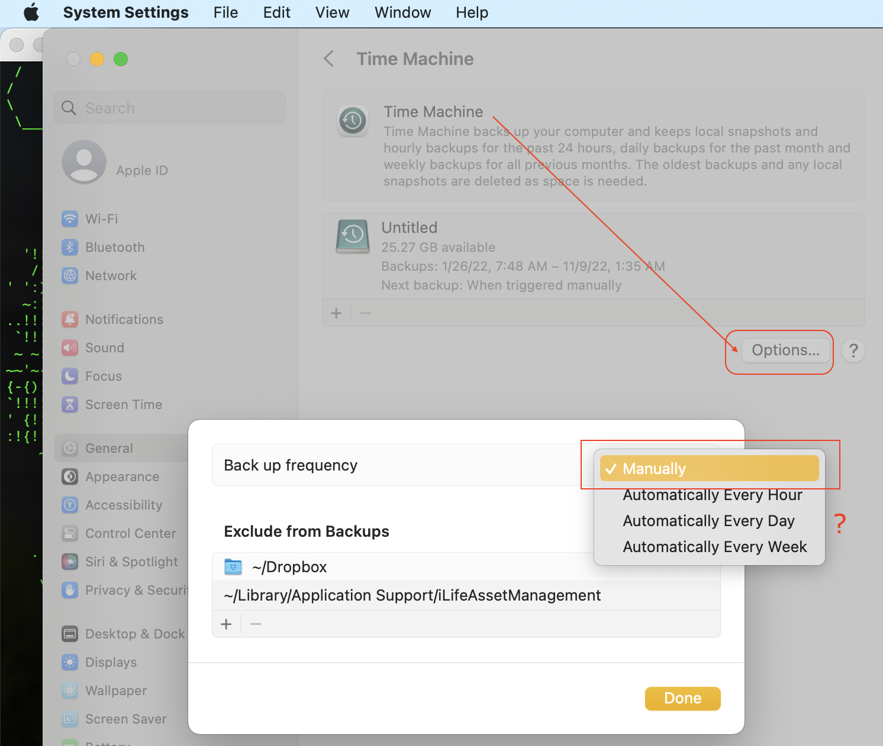This screenshot has width=883, height=746.
Task: Open Control Center settings
Action: [x=130, y=533]
